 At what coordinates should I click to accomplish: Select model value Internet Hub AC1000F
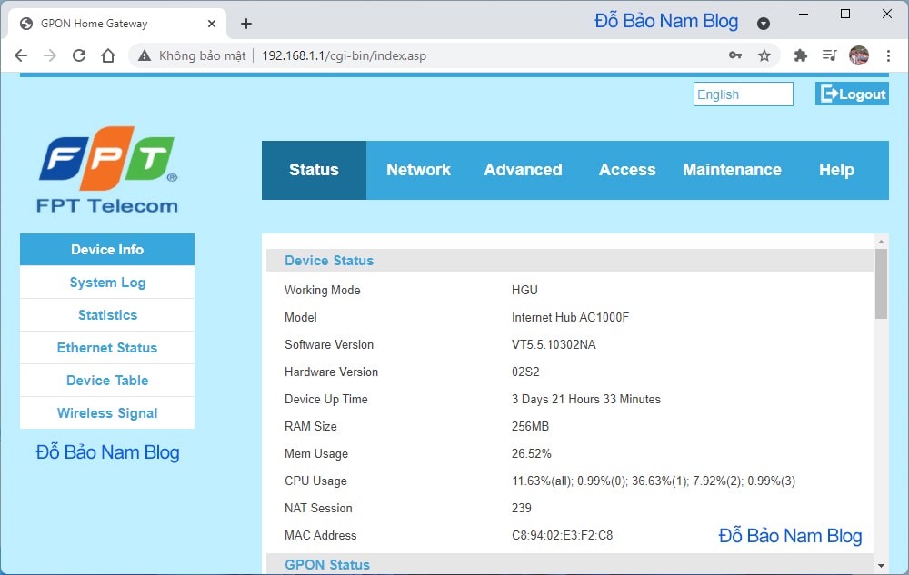[x=570, y=317]
